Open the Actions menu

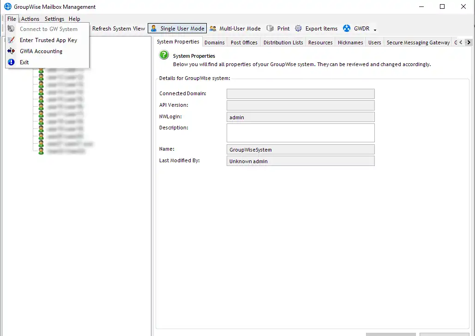point(30,19)
